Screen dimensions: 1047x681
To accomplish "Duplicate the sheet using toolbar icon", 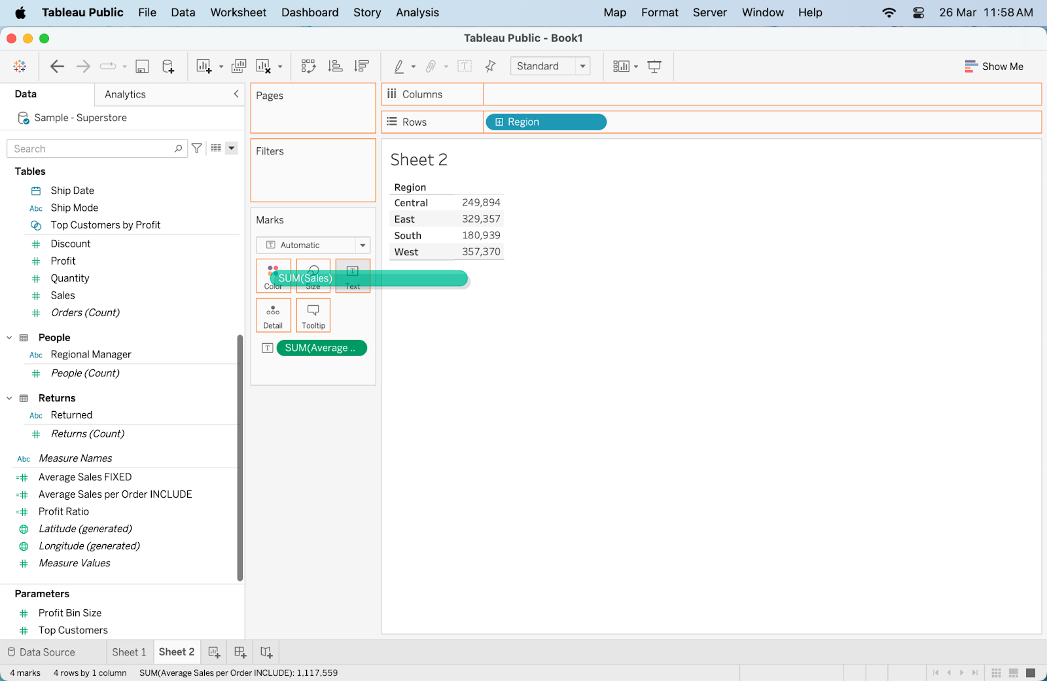I will point(239,66).
